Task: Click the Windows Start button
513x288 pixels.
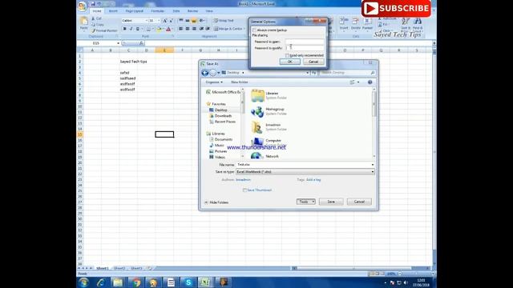Action: click(x=83, y=282)
